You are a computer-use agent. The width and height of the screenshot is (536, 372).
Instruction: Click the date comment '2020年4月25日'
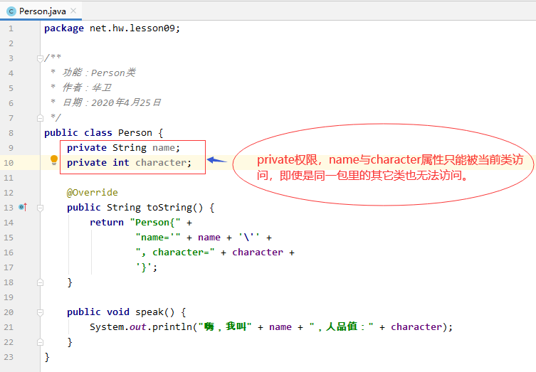click(126, 102)
